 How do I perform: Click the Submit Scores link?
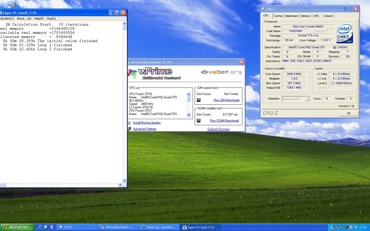click(x=218, y=129)
